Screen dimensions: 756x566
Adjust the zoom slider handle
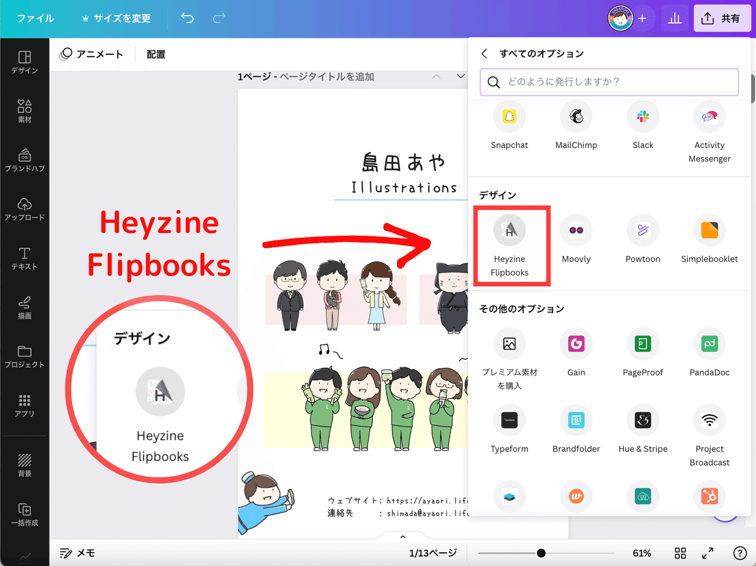[541, 553]
